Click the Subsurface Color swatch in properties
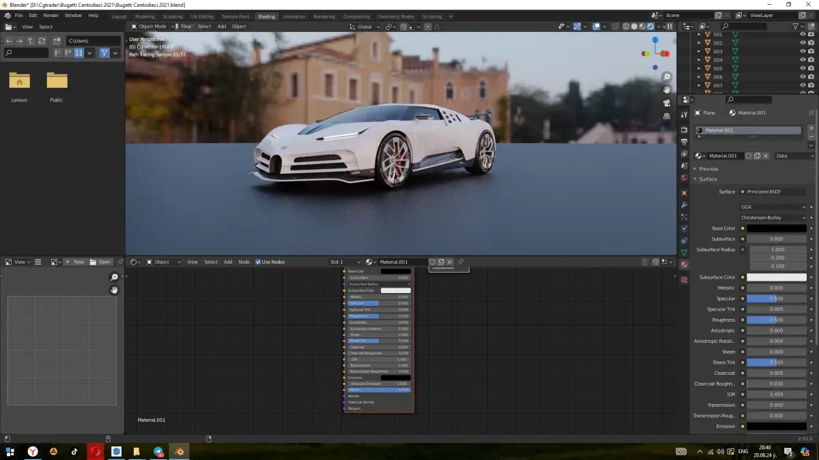Viewport: 819px width, 460px height. [777, 277]
